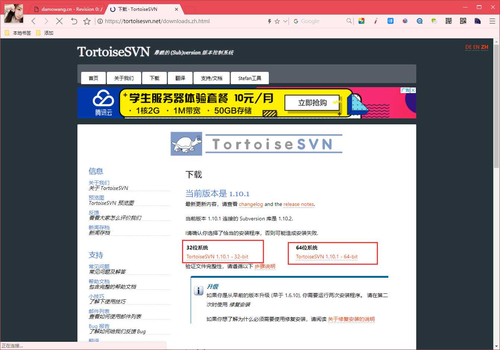500x350 pixels.
Task: Open the 本地书签 bookmarks folder
Action: pos(18,33)
